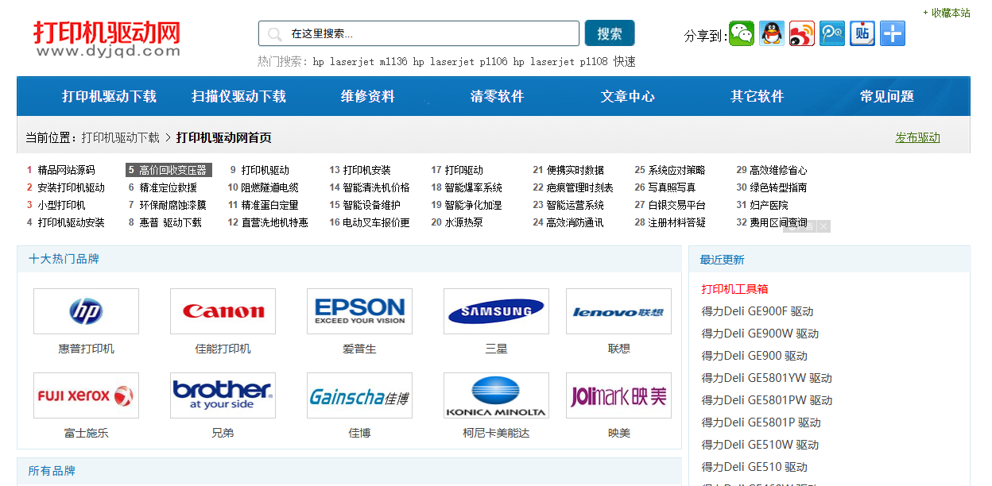Viewport: 992px width, 486px height.
Task: Open 常见问题 nav menu
Action: coord(887,97)
